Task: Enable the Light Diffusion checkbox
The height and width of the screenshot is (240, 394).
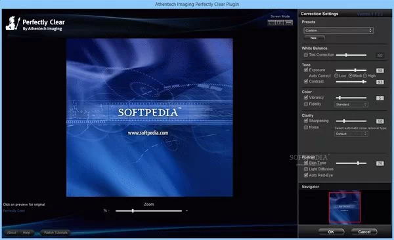Action: pyautogui.click(x=306, y=169)
